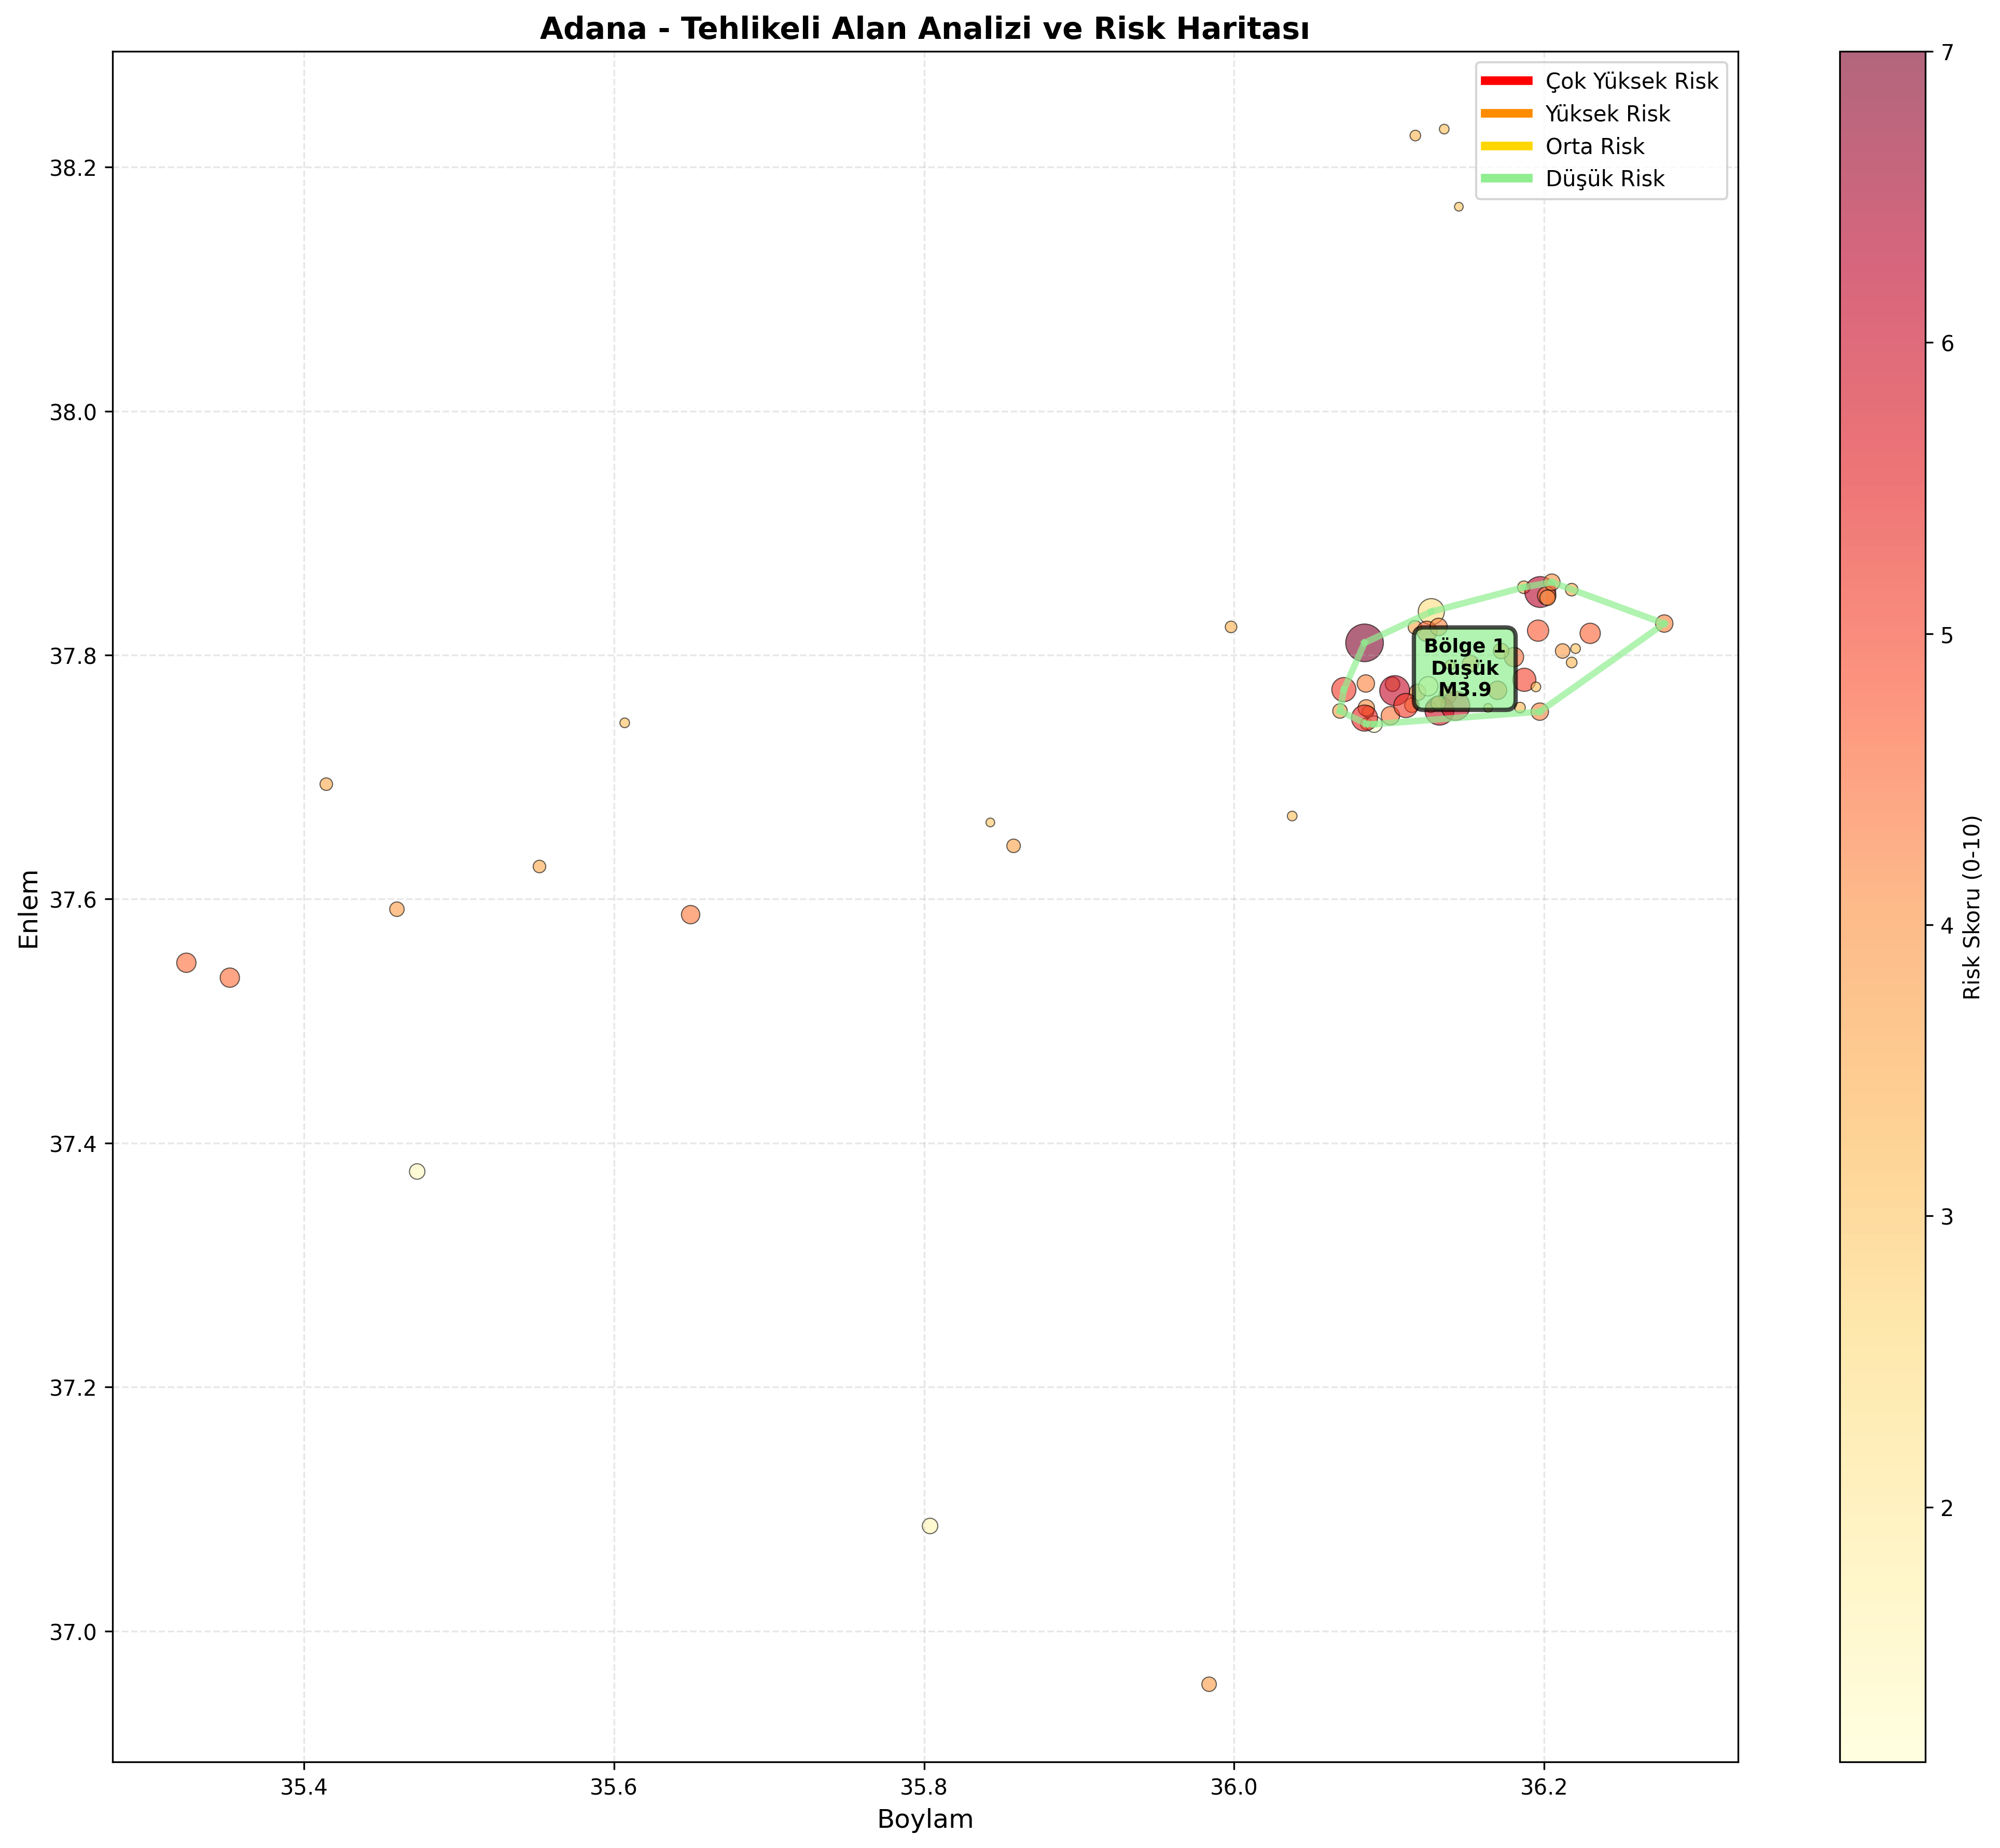Click the data point near longitude 36.0, latitude 37.82
This screenshot has width=2000, height=1848.
click(1231, 627)
